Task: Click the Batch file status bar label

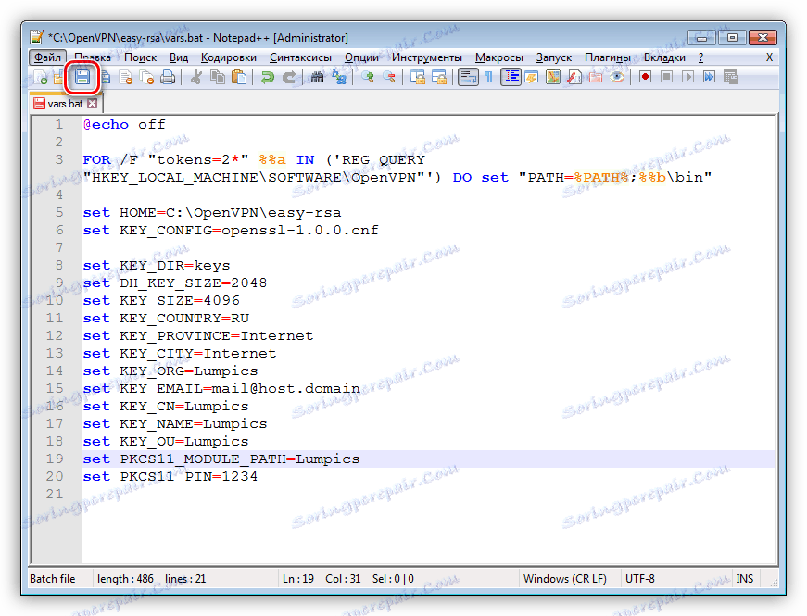Action: (x=53, y=579)
